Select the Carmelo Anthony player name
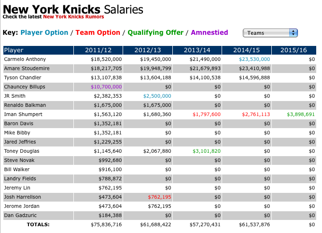Viewport: 322px width, 233px height. point(25,59)
